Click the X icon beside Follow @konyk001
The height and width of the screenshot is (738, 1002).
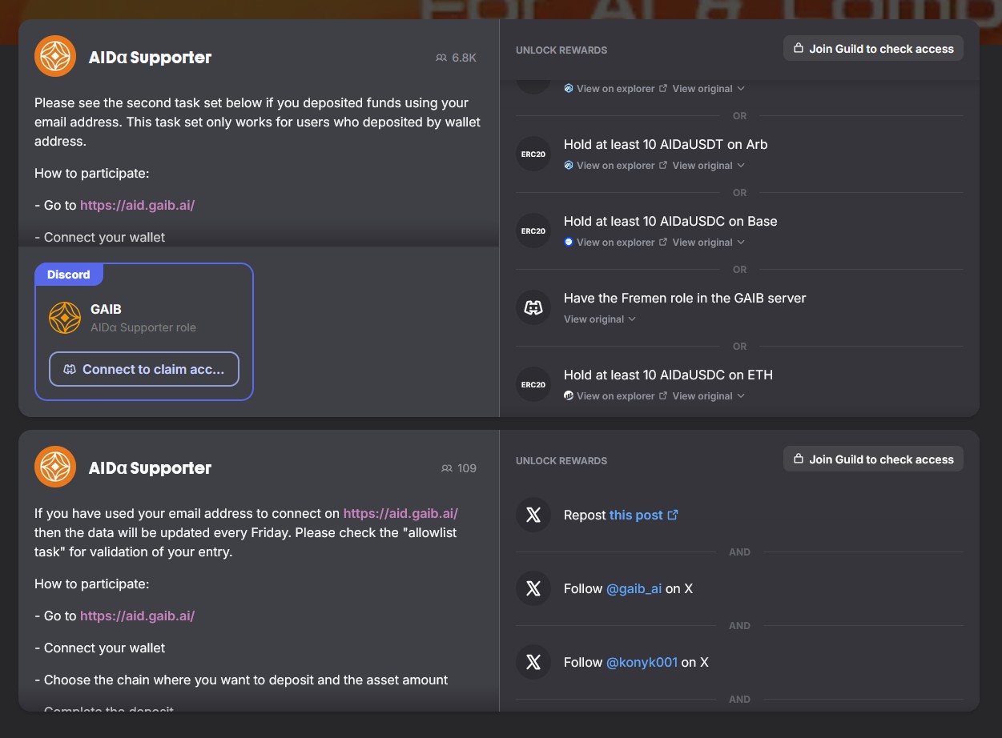tap(533, 662)
